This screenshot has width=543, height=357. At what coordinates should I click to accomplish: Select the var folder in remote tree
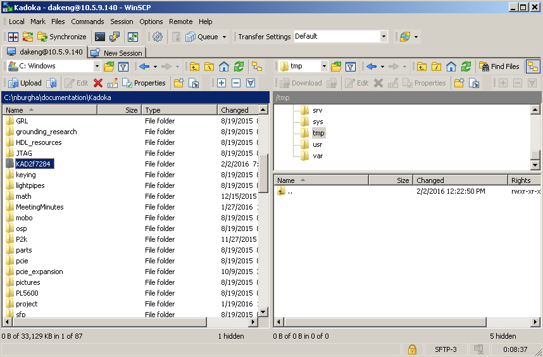[318, 156]
